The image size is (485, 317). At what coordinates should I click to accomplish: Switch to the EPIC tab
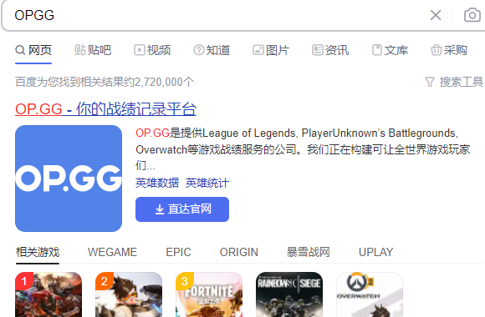pos(178,252)
